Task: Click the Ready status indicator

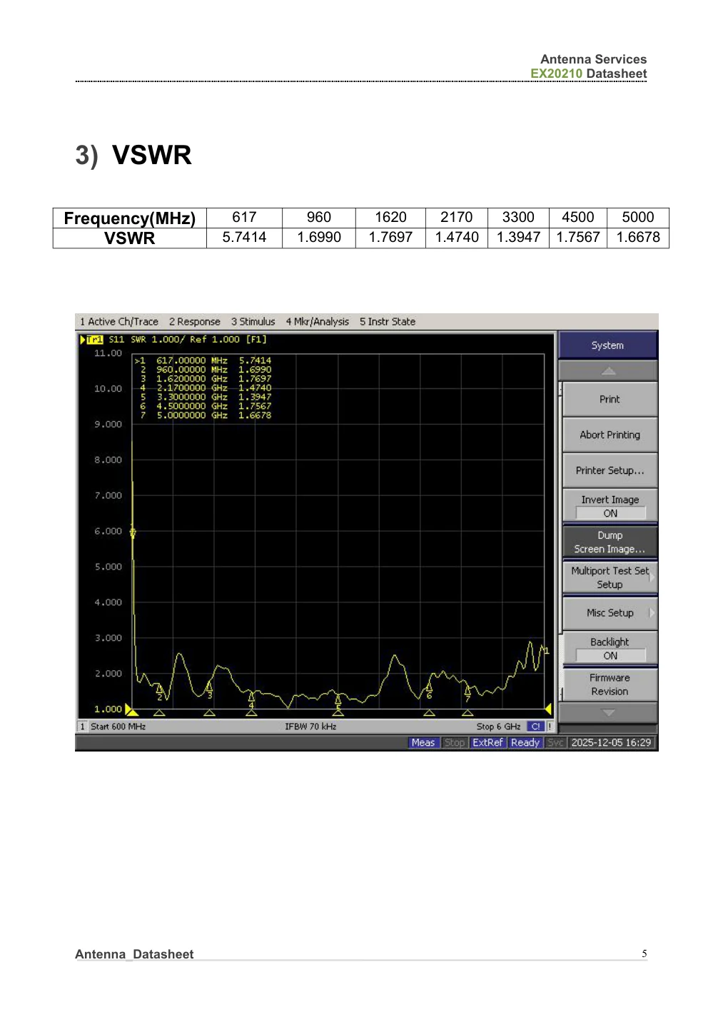Action: pos(525,743)
